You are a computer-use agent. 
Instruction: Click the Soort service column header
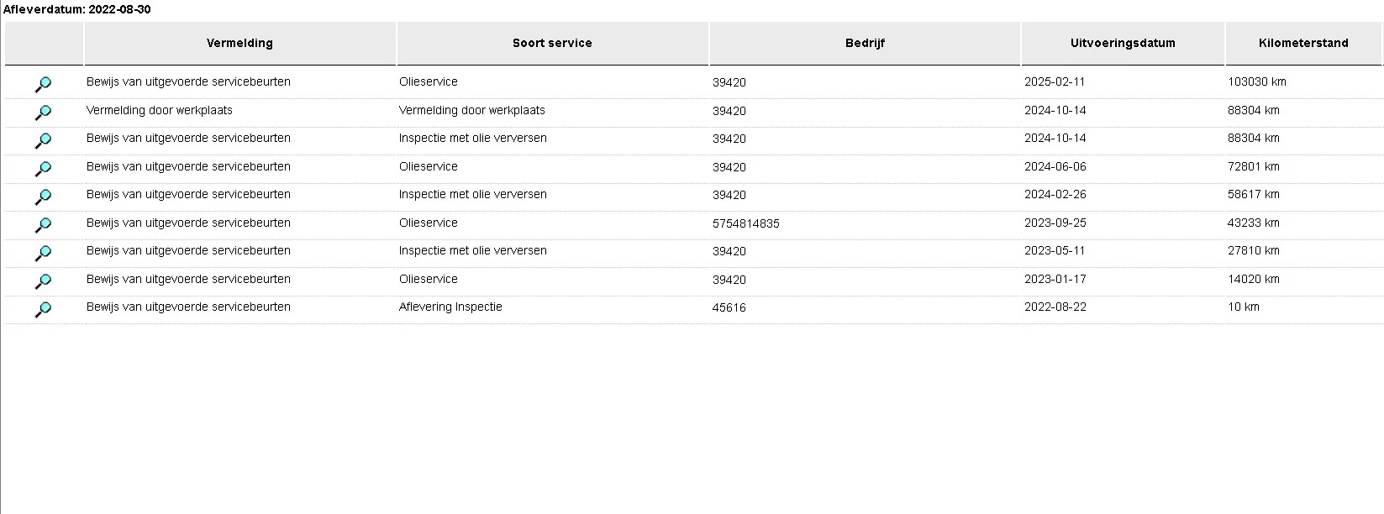552,43
